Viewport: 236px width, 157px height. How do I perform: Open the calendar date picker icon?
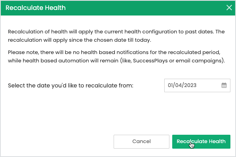coord(224,85)
